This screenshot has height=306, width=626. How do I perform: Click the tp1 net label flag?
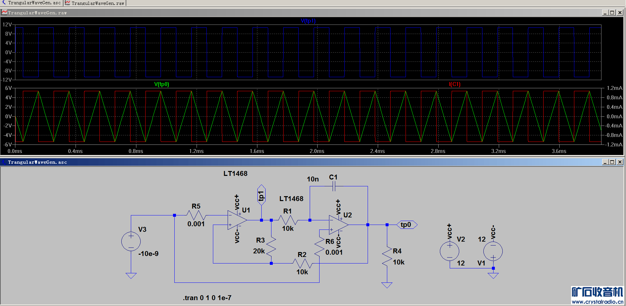261,195
